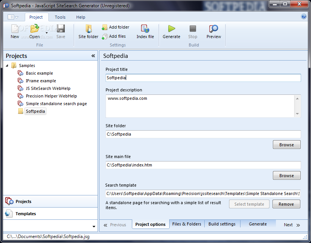Collapse the Samples tree node
Viewport: 311px width, 243px height.
click(7, 66)
